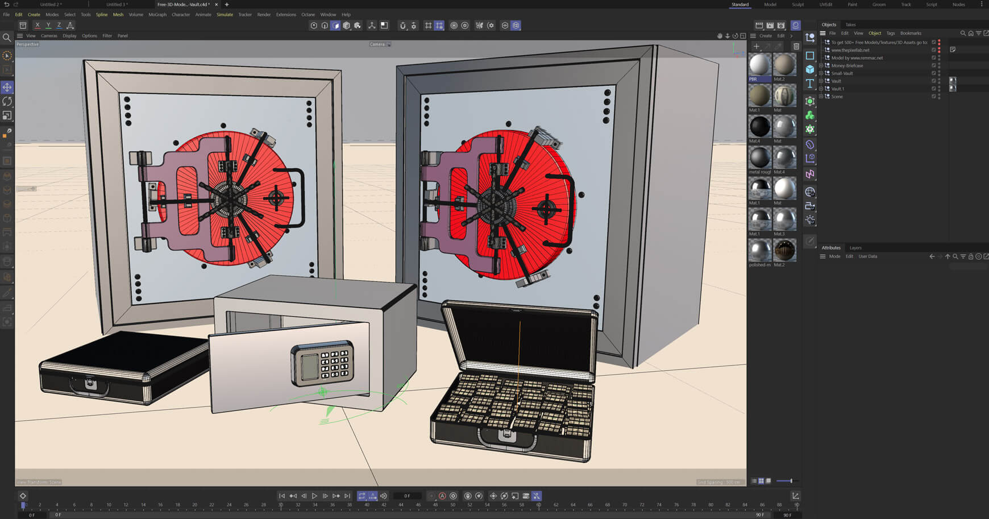Expand more material manager menus chevron
The width and height of the screenshot is (989, 519).
coord(791,36)
